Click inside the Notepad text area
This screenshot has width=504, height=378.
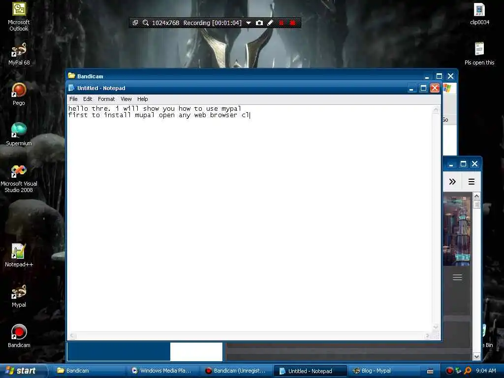250,219
